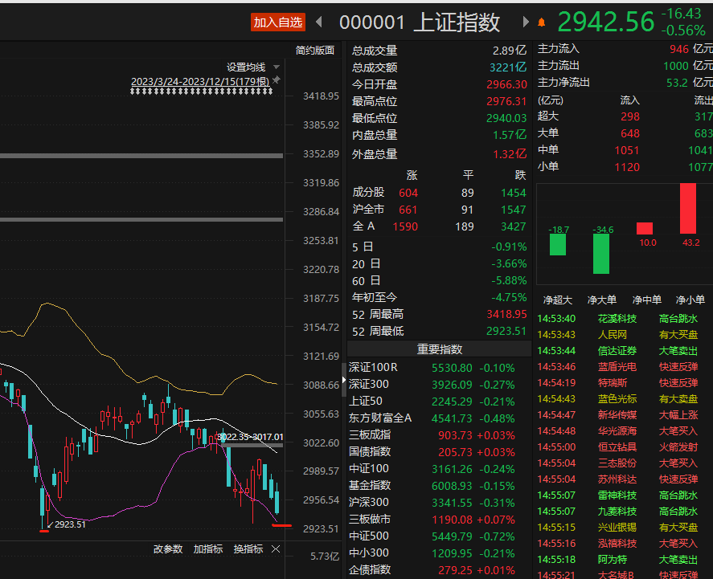Go to previous stock with left arrow
The image size is (713, 579).
pyautogui.click(x=319, y=22)
